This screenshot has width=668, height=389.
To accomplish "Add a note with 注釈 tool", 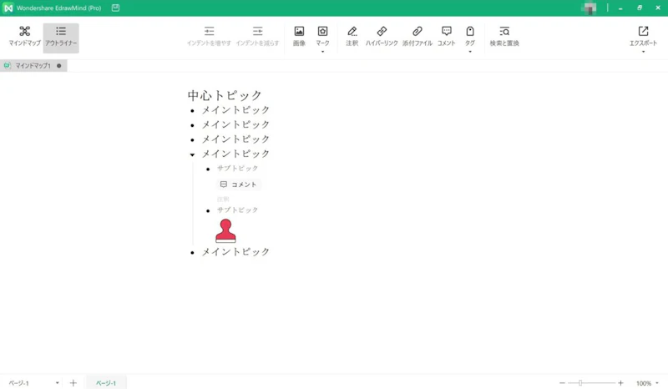I will point(352,36).
